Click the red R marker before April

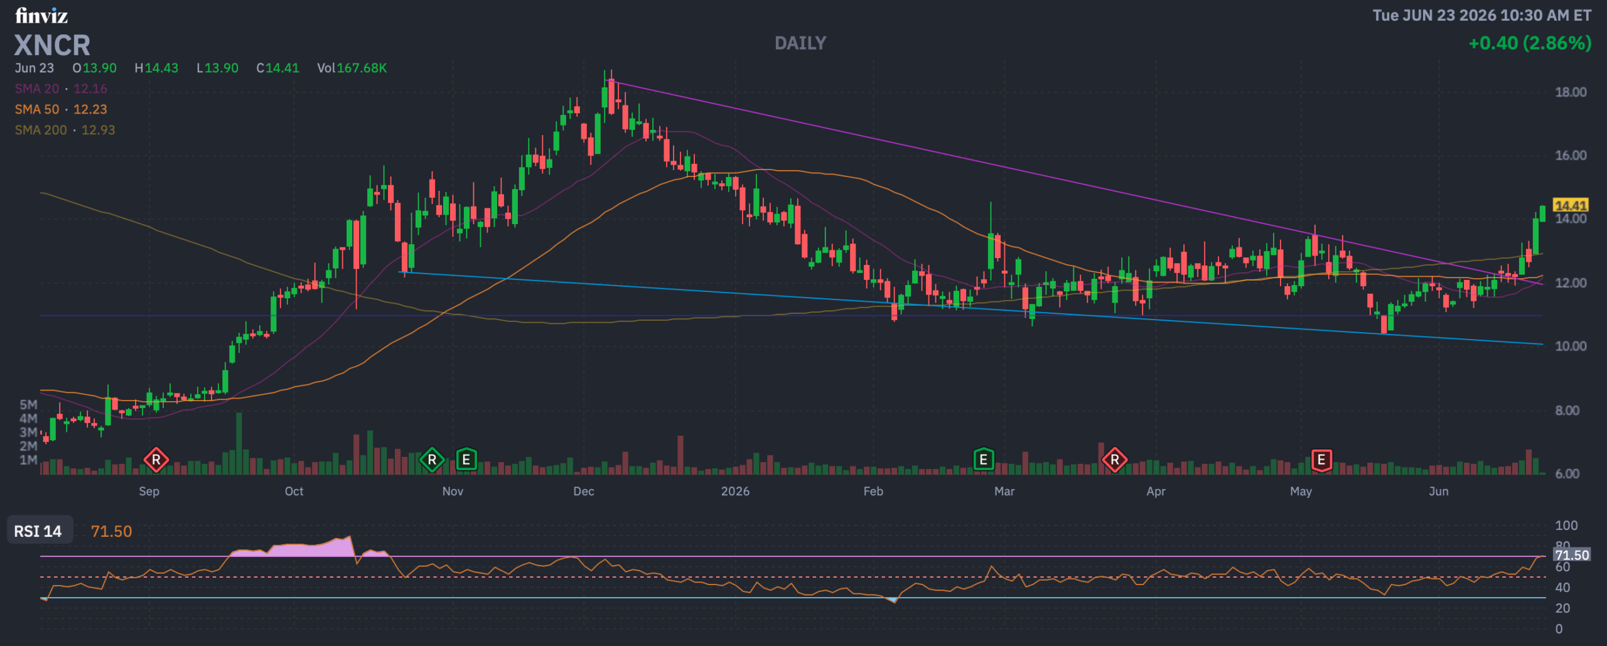(1114, 460)
